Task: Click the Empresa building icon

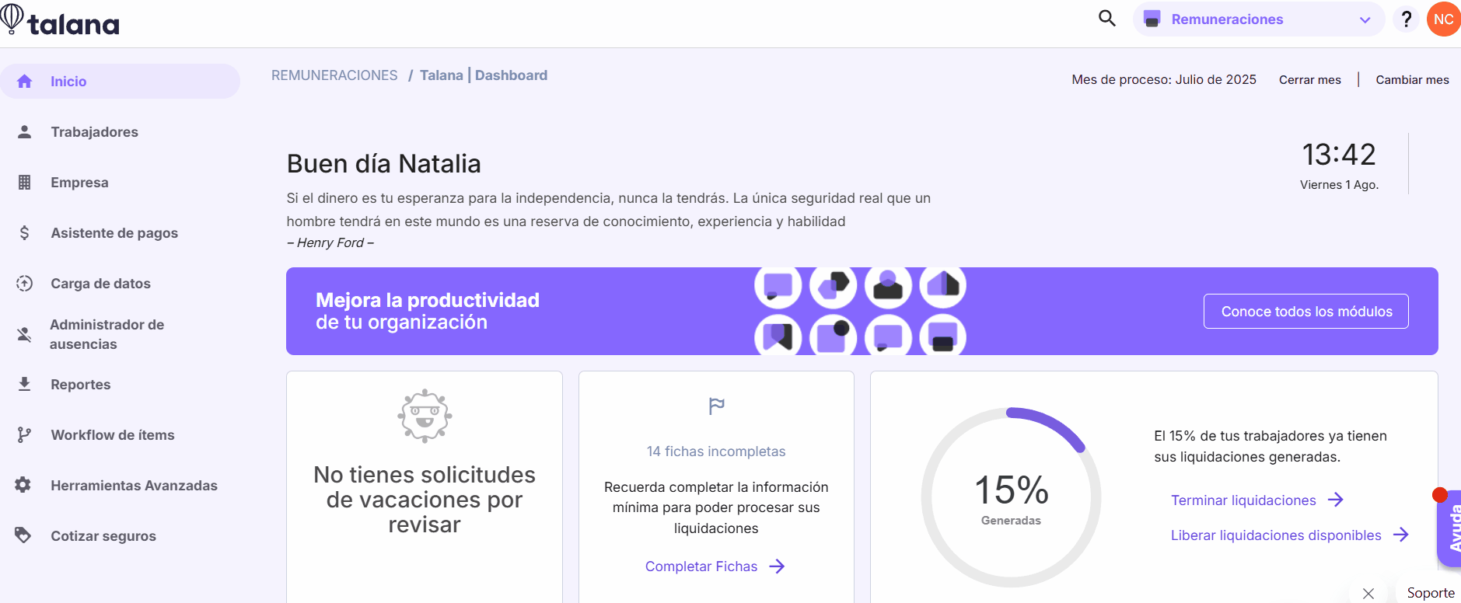Action: (x=25, y=183)
